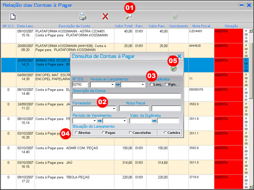Viewport: 254px width, 190px height.
Task: Open search with the magnifying glass icon
Action: (129, 17)
